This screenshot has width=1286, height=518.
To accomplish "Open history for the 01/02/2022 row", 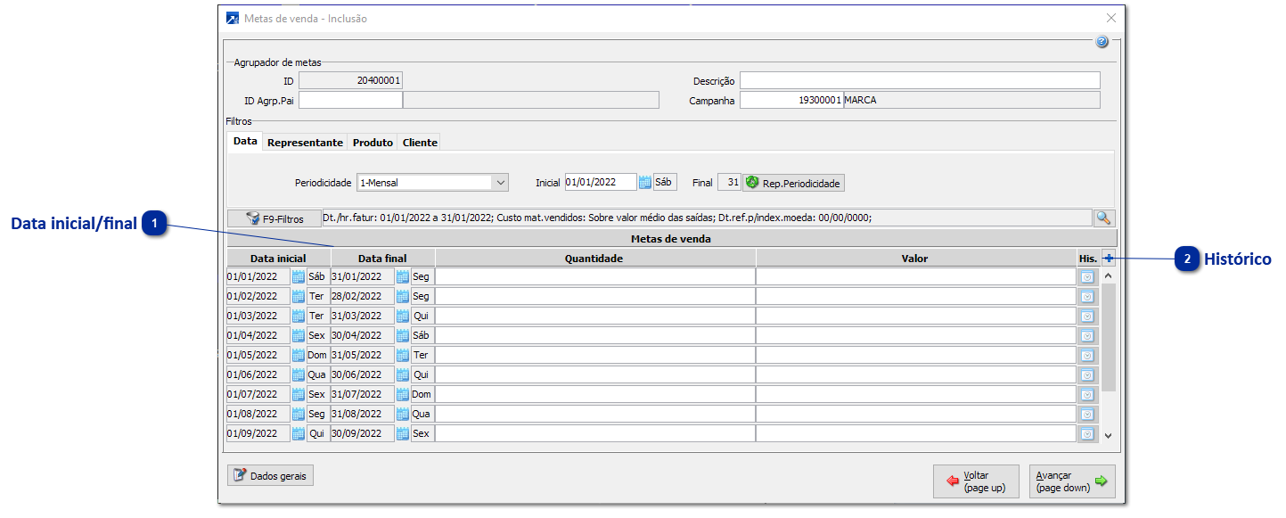I will point(1087,296).
